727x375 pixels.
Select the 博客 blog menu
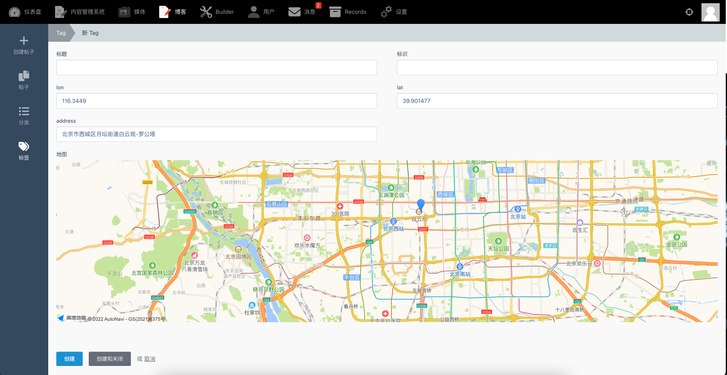(173, 12)
